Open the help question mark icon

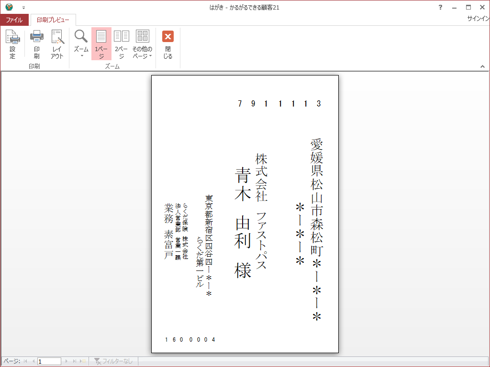pos(440,7)
